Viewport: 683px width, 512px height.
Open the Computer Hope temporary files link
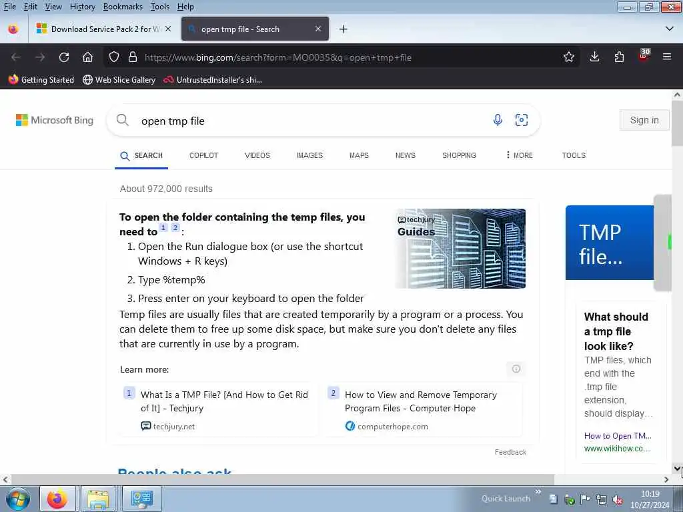(421, 401)
